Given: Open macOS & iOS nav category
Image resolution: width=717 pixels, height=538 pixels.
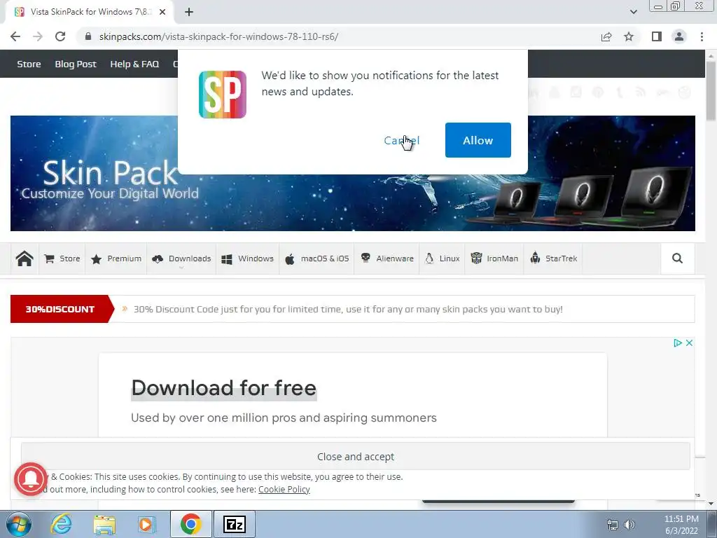Looking at the screenshot, I should (x=317, y=258).
